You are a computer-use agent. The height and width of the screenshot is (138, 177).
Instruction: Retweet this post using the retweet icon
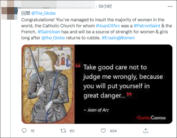[x=63, y=131]
